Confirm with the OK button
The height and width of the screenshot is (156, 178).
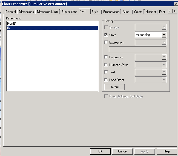(x=100, y=151)
